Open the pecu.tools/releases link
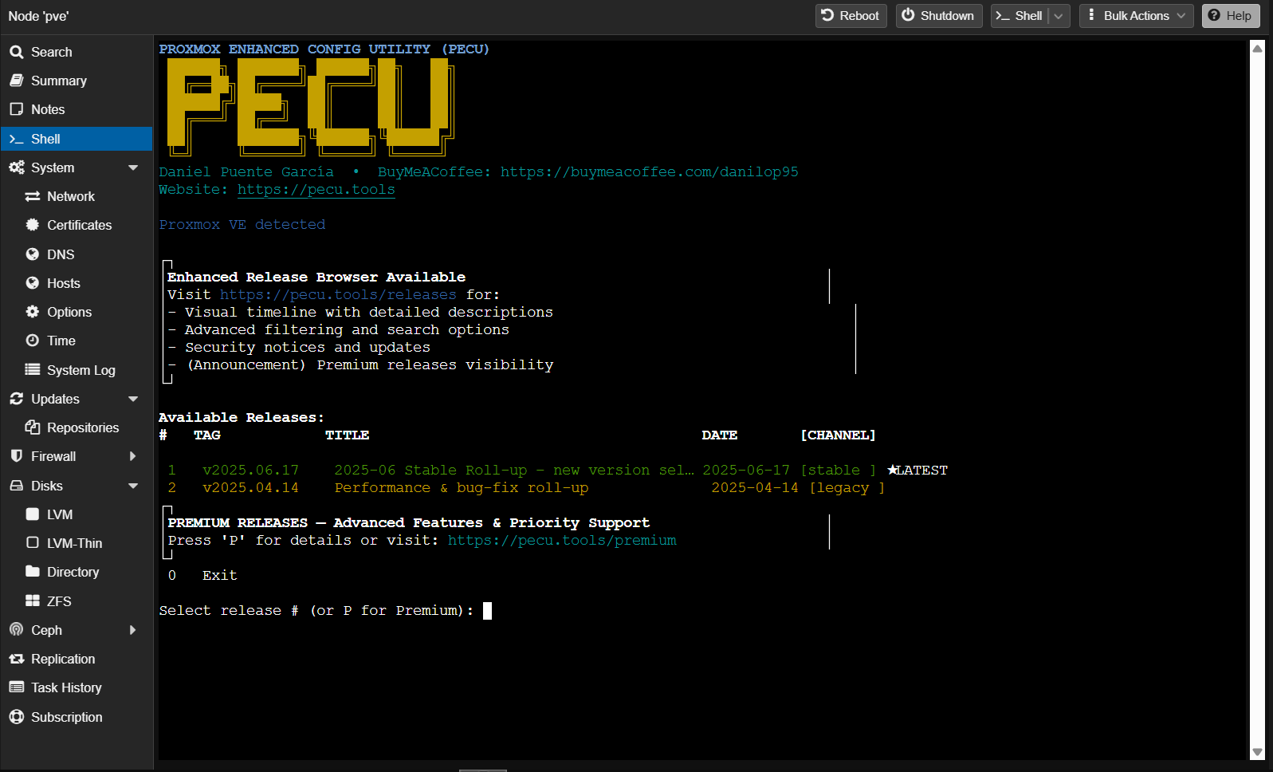1273x772 pixels. pos(338,295)
